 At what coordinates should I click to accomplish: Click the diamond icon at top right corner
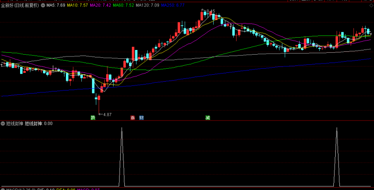371,5
